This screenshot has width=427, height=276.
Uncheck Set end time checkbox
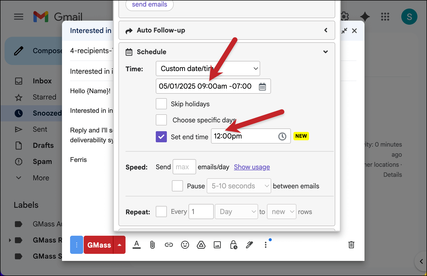(x=161, y=137)
